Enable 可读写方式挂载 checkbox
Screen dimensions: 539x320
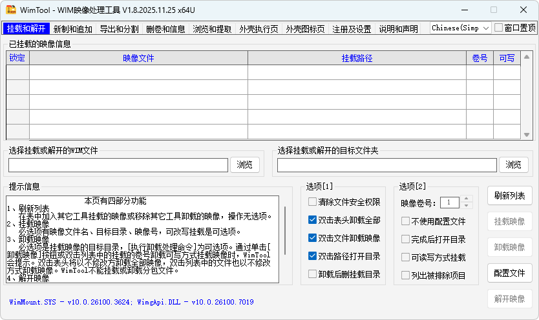tap(406, 257)
